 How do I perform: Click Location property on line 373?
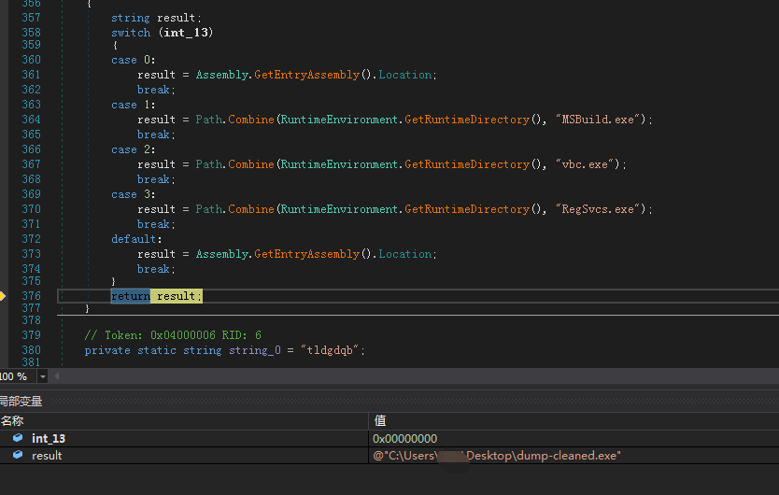[405, 254]
